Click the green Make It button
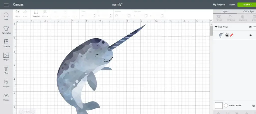The height and width of the screenshot is (114, 256). (x=247, y=5)
